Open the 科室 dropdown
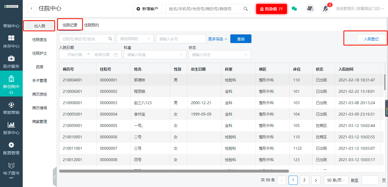This screenshot has height=187, width=388. pyautogui.click(x=155, y=55)
